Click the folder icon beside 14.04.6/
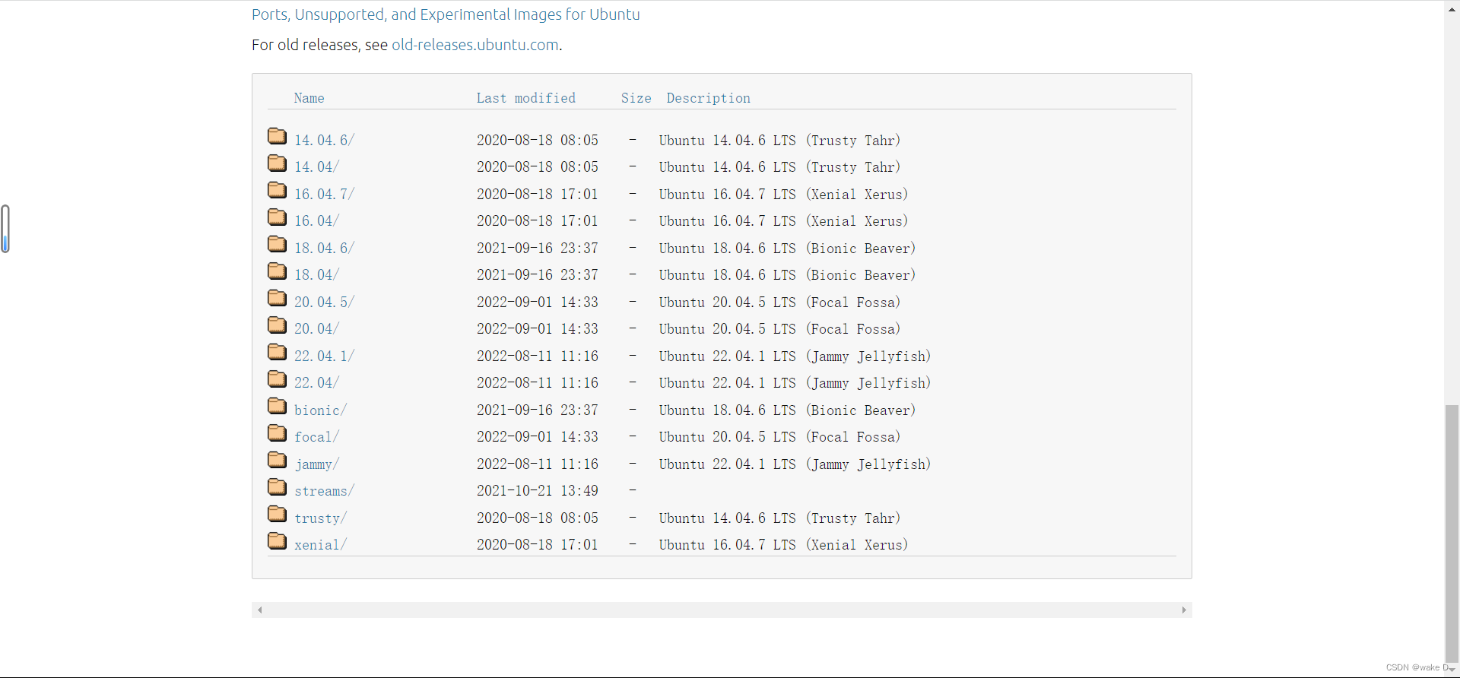This screenshot has width=1460, height=678. [277, 136]
